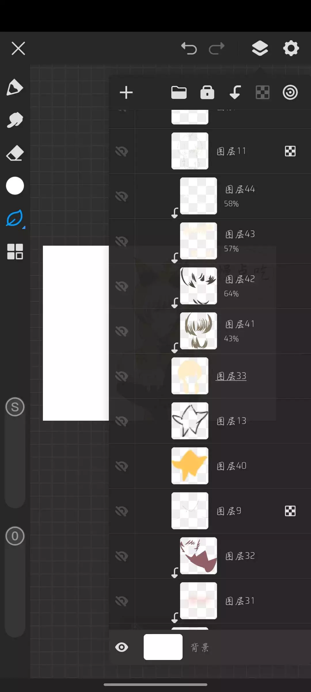Select the pen brush tool
The width and height of the screenshot is (311, 692).
(15, 87)
